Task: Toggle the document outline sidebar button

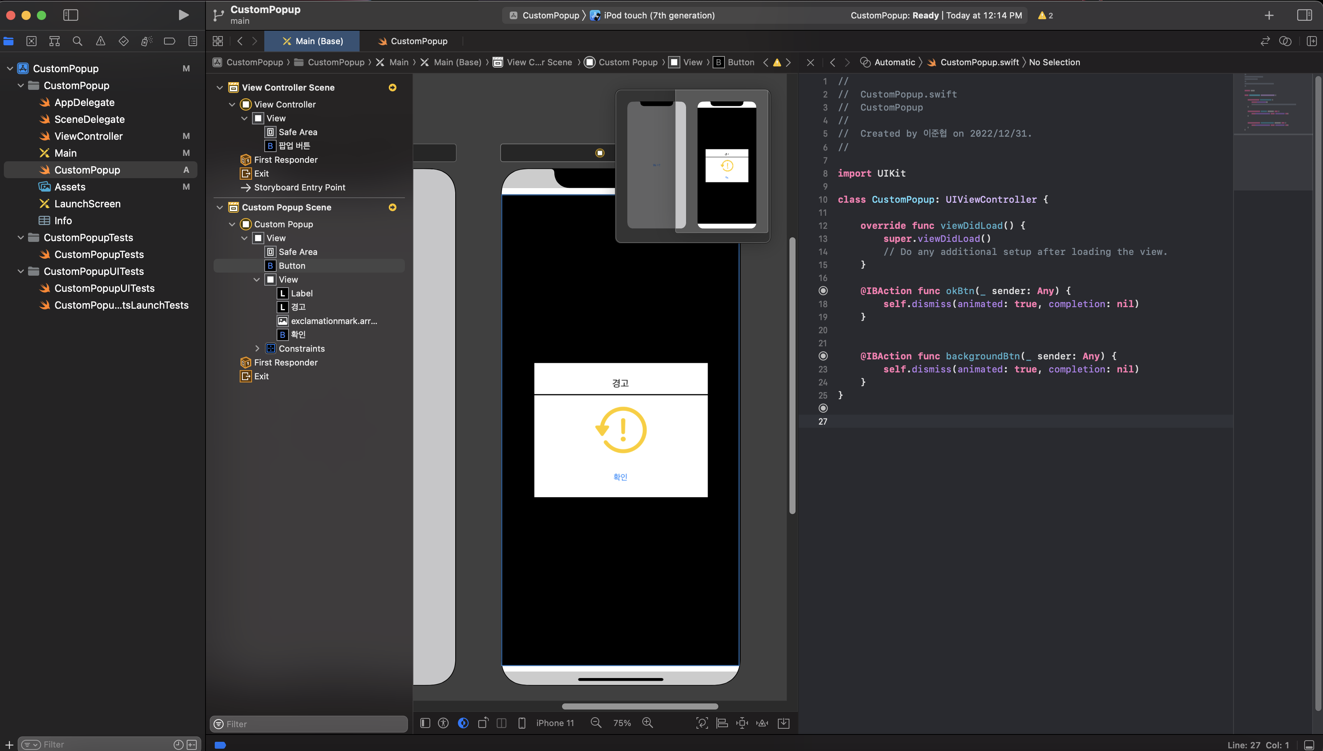Action: click(x=425, y=723)
